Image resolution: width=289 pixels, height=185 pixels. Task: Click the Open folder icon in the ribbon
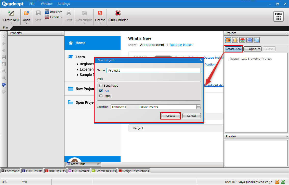tap(26, 13)
